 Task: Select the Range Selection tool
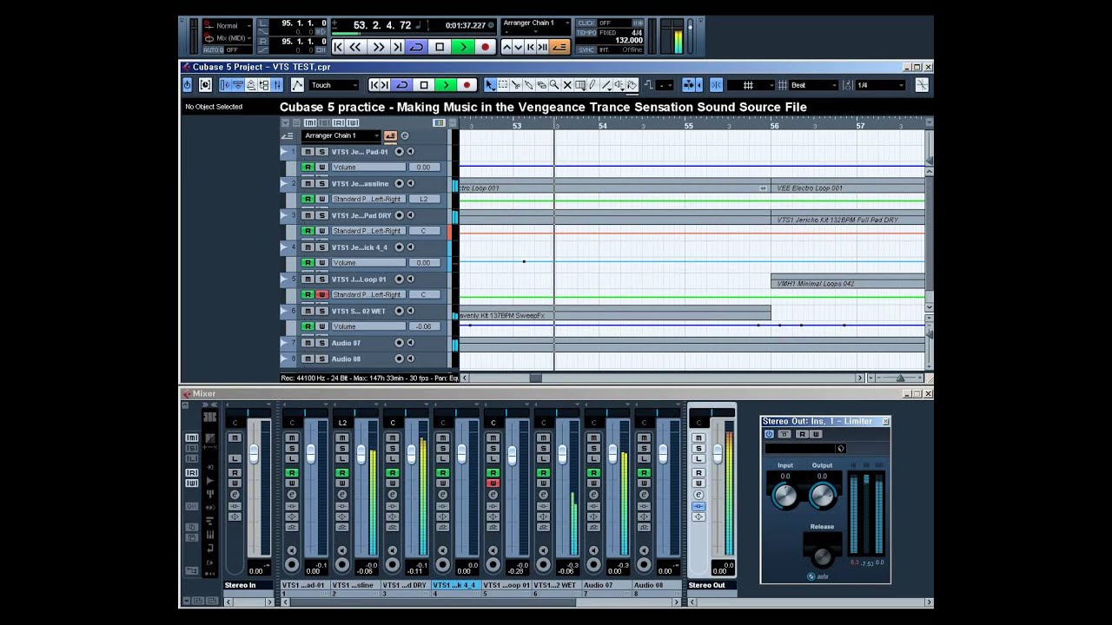pyautogui.click(x=503, y=85)
